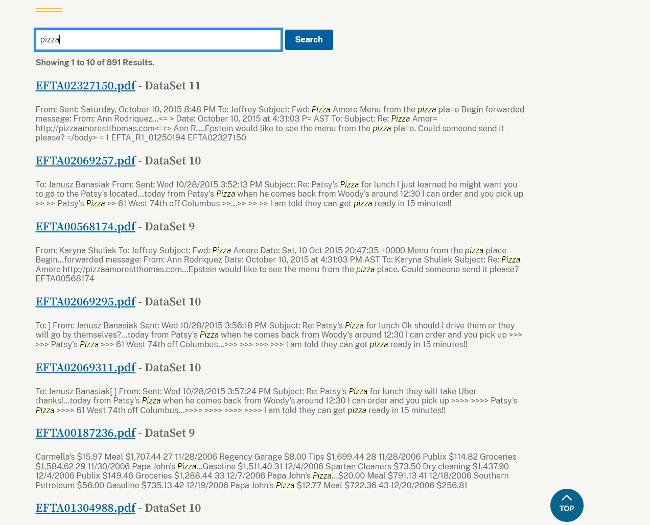Click the blue Search button
The width and height of the screenshot is (650, 525).
(309, 40)
